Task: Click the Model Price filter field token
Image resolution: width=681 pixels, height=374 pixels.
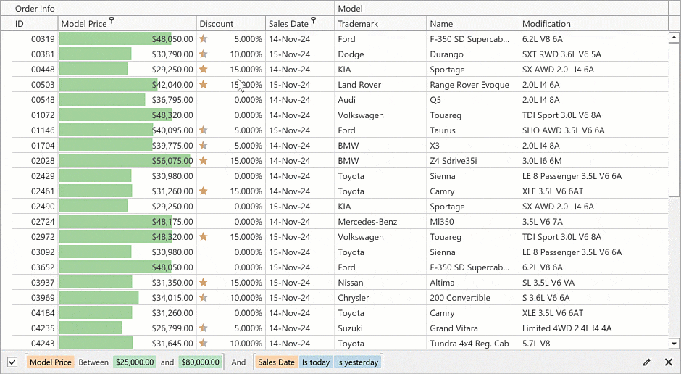Action: tap(51, 362)
